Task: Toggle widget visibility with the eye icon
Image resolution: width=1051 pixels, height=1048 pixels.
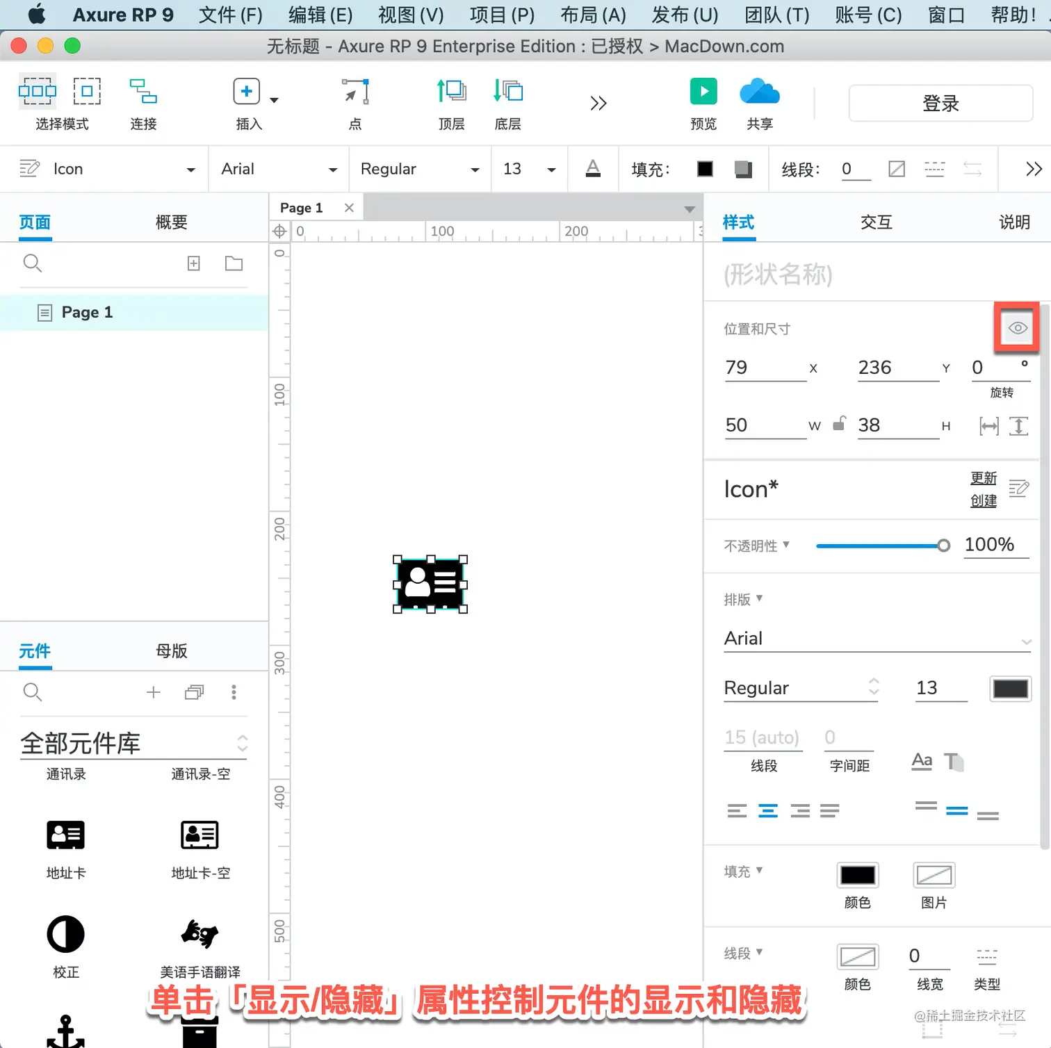Action: tap(1018, 327)
